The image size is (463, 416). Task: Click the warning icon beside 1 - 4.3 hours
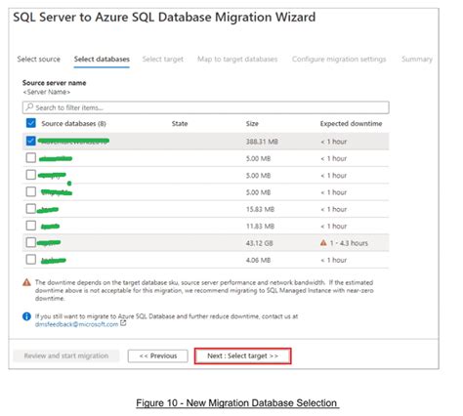pyautogui.click(x=323, y=243)
